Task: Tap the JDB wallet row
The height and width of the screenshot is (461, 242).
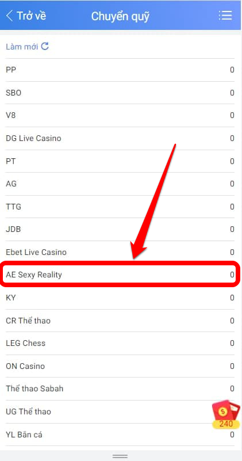Action: coord(120,229)
